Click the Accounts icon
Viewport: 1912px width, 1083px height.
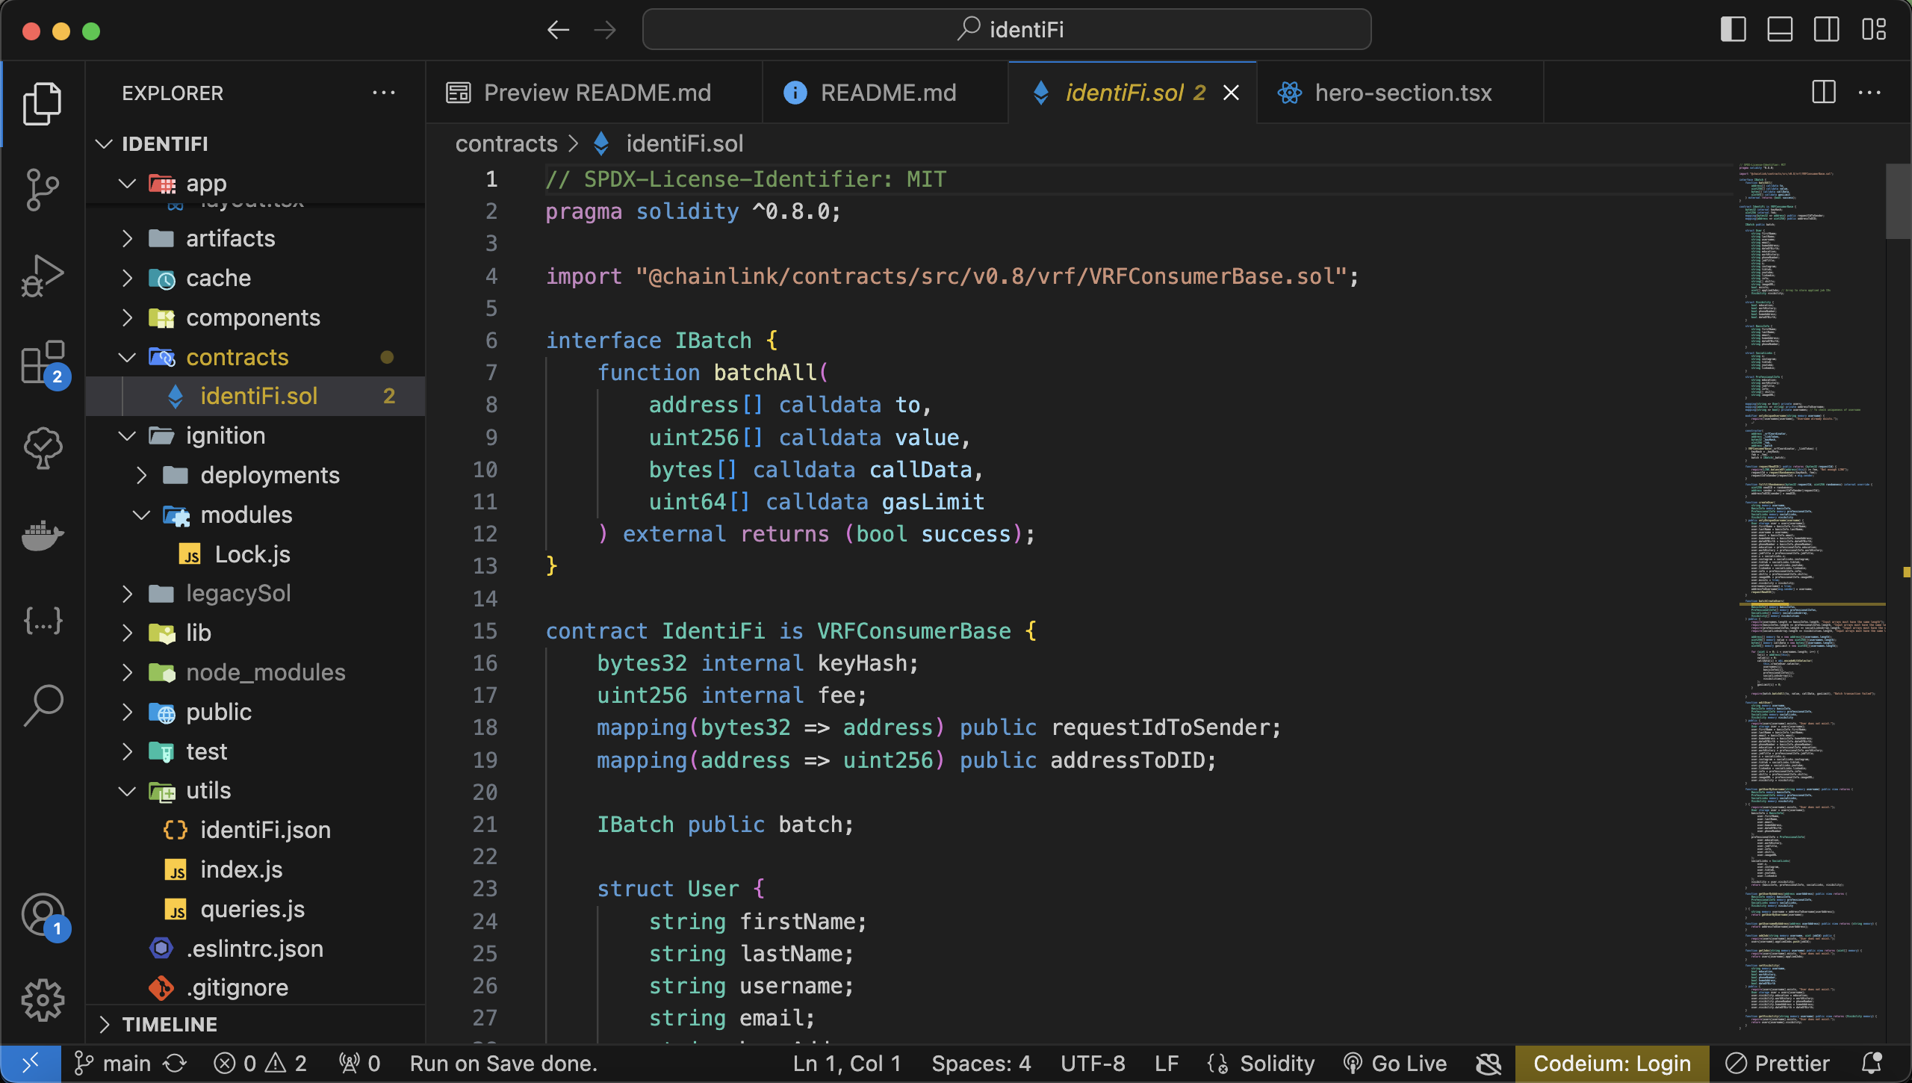pyautogui.click(x=43, y=914)
